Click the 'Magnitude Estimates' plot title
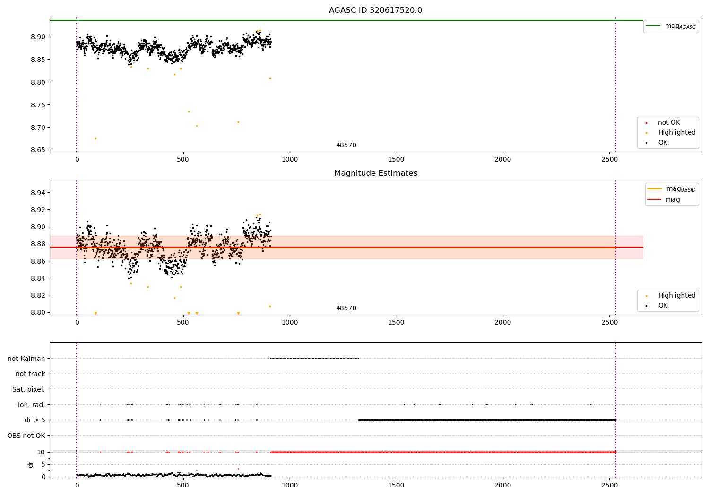The width and height of the screenshot is (709, 496). tap(375, 173)
